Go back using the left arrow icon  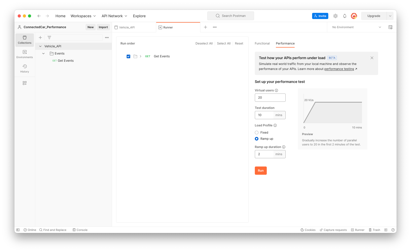point(39,16)
